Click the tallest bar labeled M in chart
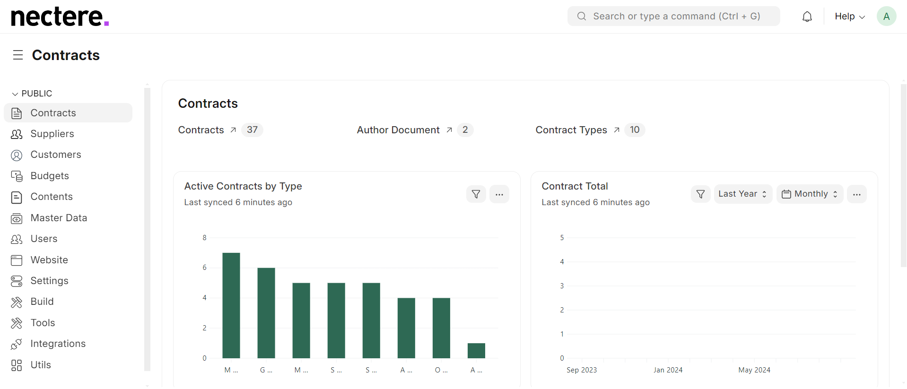 (x=231, y=305)
